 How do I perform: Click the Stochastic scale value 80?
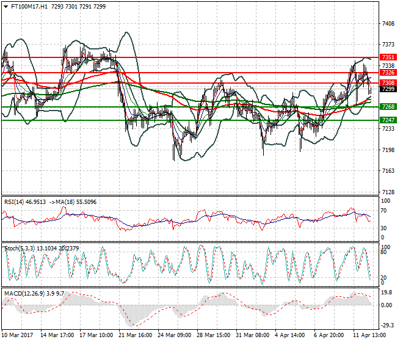(383, 252)
